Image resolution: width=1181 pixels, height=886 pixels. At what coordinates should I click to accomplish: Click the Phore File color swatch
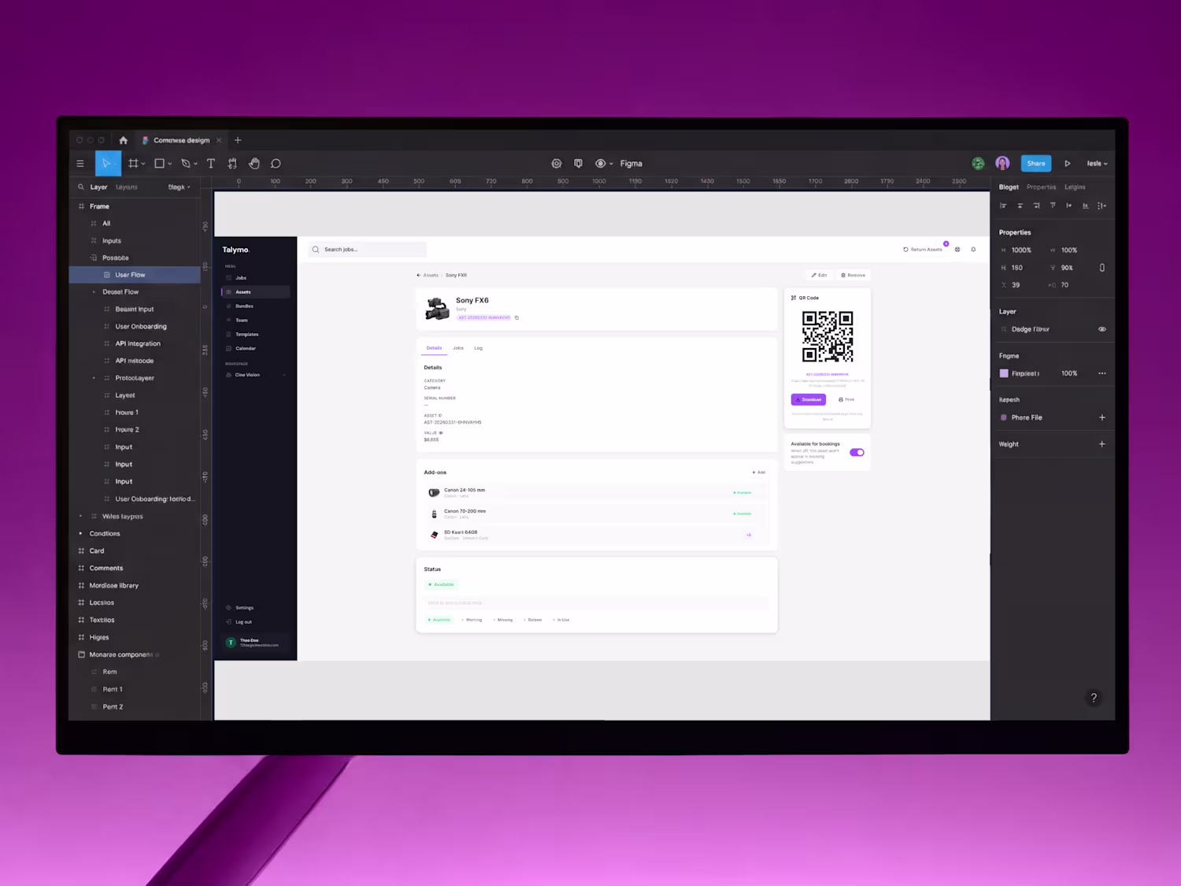[x=1004, y=417]
